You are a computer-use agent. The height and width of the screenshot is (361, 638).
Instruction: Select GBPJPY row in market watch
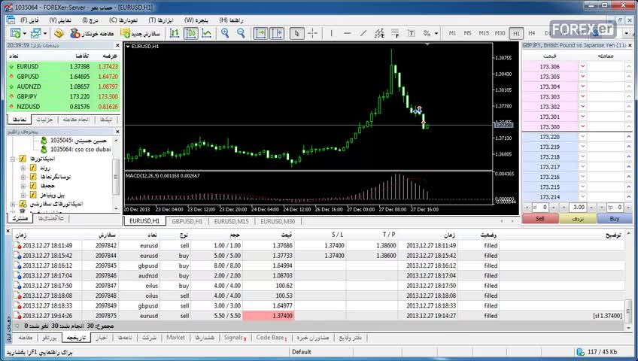point(64,96)
